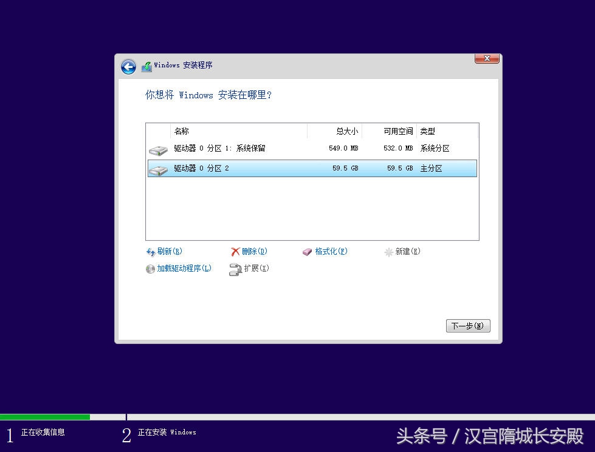
Task: Click the green installation progress bar
Action: (45, 417)
